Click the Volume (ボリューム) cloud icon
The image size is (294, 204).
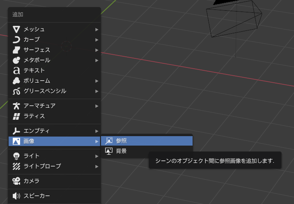tap(16, 81)
